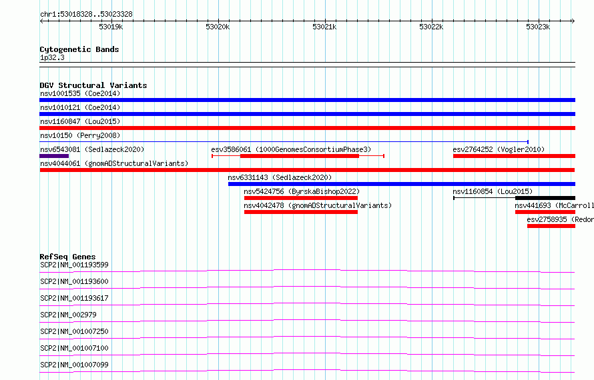Click the nsv4044061 gnomAD red bar
594x380 pixels.
[307, 170]
